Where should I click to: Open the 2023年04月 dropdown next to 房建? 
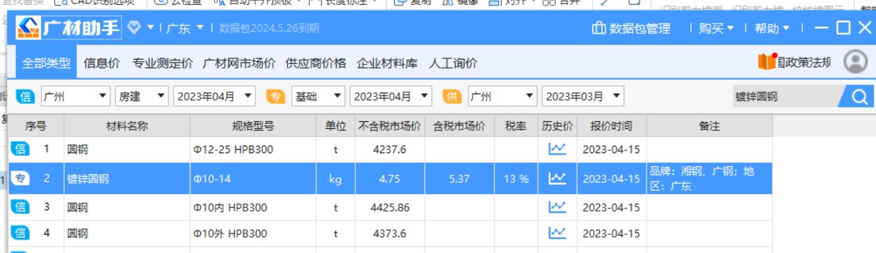(x=214, y=96)
